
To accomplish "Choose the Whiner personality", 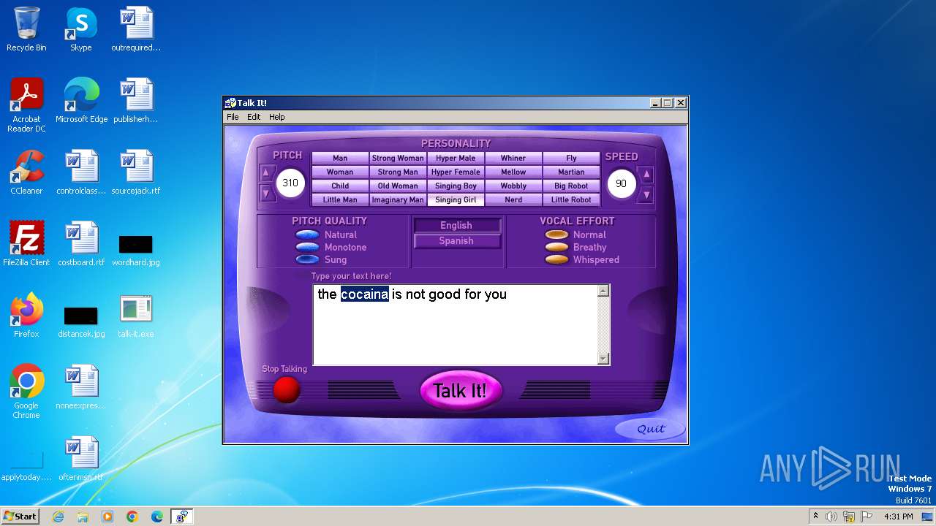I will point(513,158).
